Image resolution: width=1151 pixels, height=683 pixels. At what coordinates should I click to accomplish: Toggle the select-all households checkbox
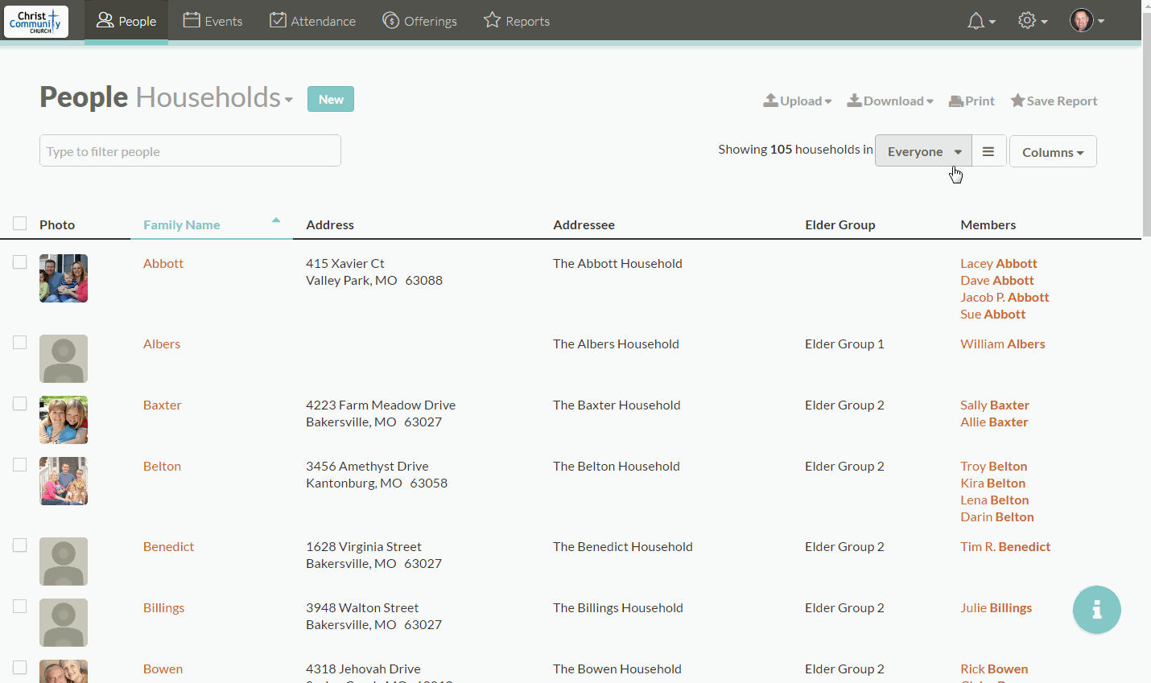(19, 223)
